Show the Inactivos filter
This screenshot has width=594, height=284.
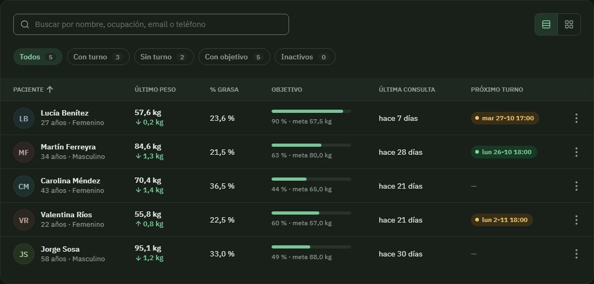coord(305,57)
